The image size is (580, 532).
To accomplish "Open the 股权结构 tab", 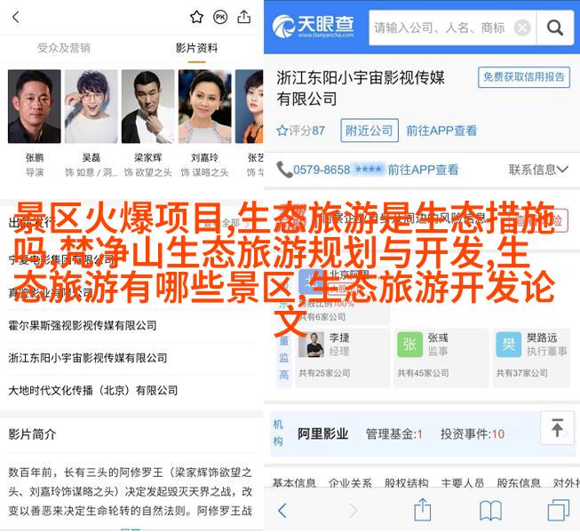I will [x=407, y=482].
